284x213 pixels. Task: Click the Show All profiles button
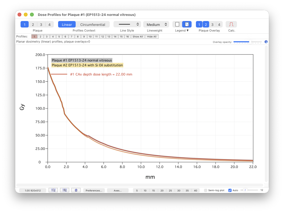(x=138, y=37)
